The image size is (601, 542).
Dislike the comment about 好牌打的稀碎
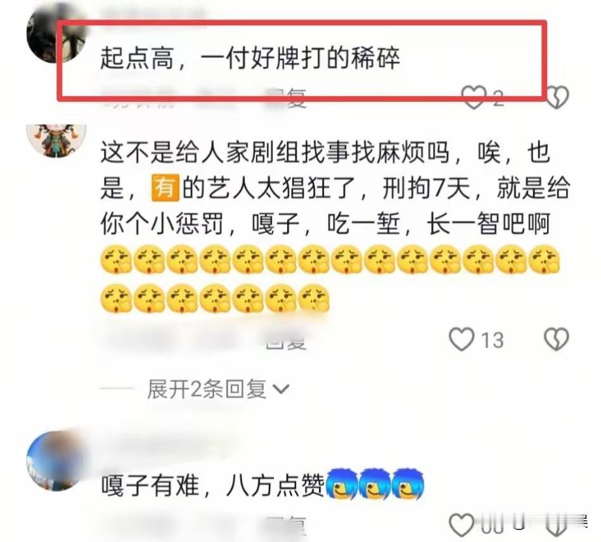coord(557,97)
